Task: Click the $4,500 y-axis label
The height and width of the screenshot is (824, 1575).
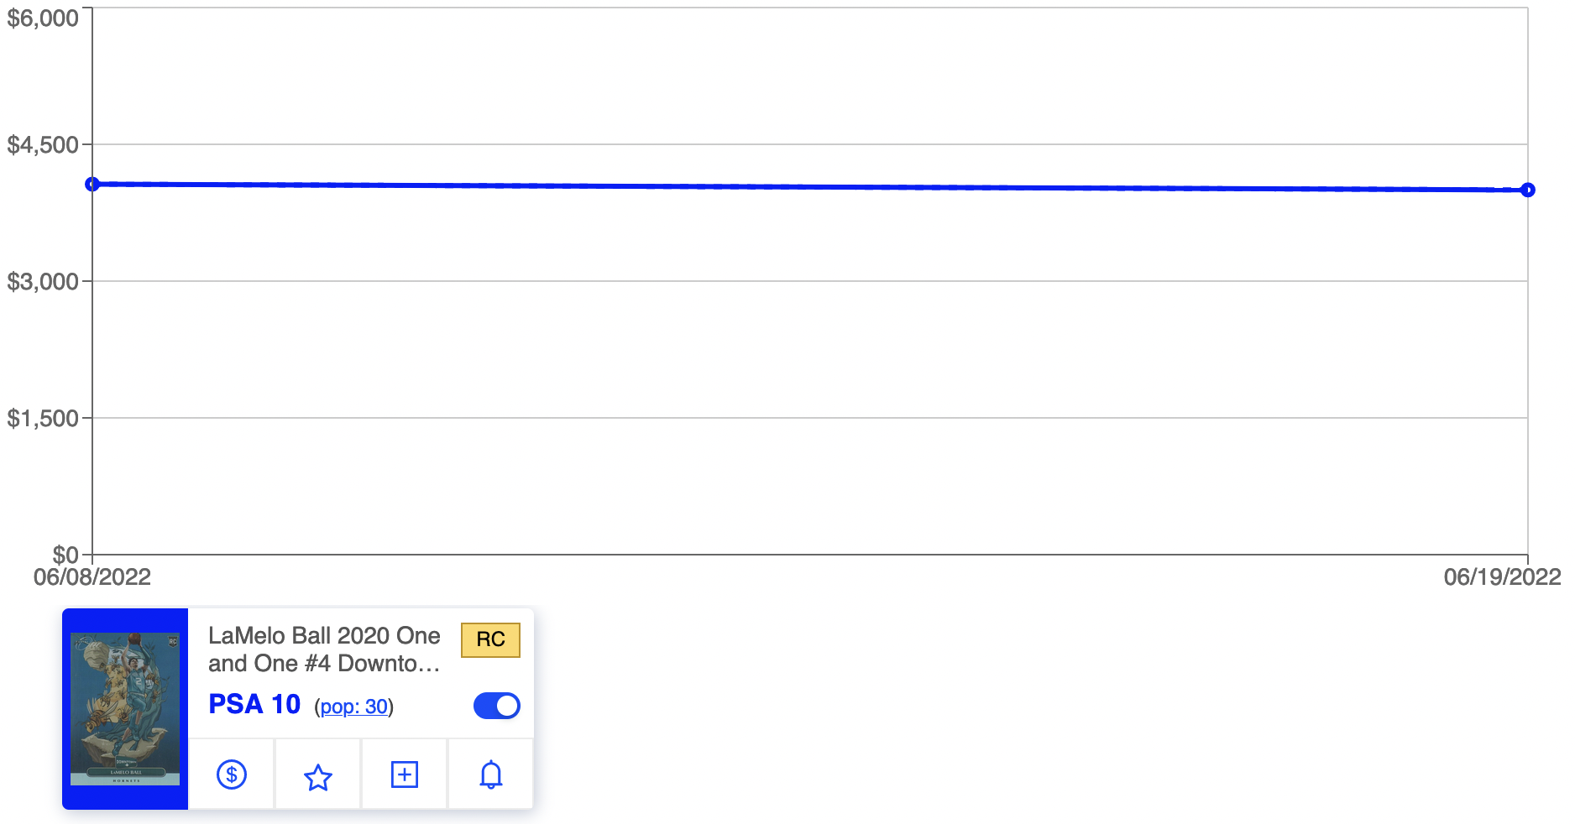Action: (43, 145)
